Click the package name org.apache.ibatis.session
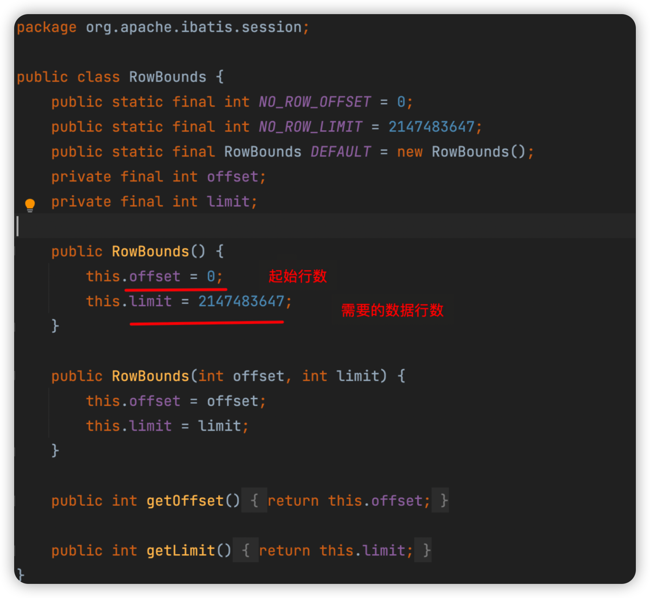This screenshot has height=598, width=650. coord(194,27)
